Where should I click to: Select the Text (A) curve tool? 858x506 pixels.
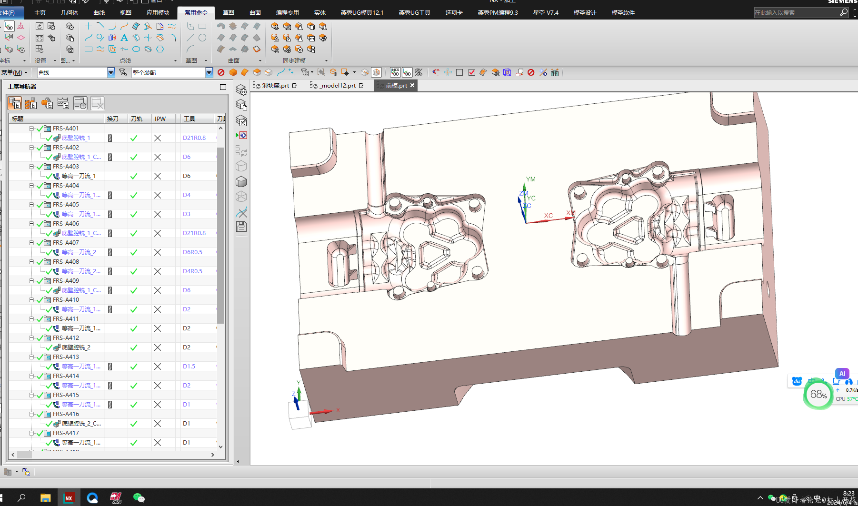[x=124, y=38]
